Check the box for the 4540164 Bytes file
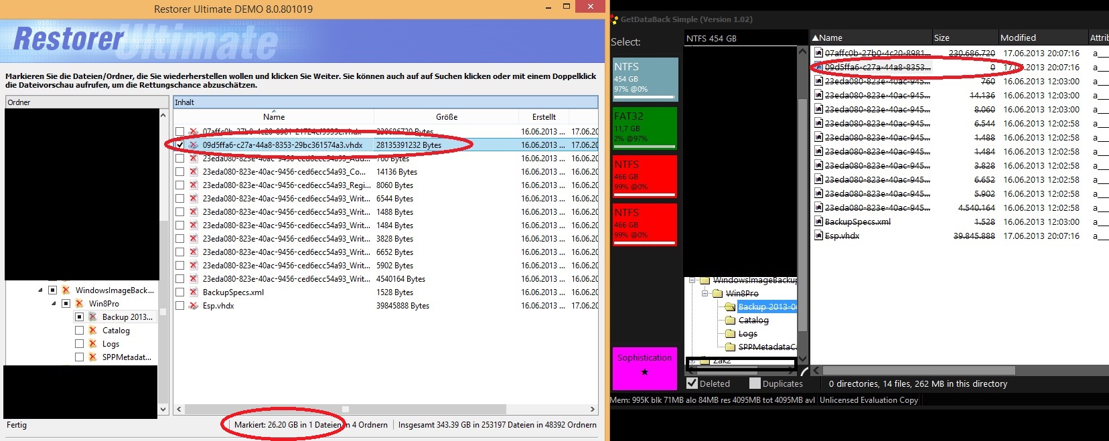Viewport: 1109px width, 441px height. [179, 279]
